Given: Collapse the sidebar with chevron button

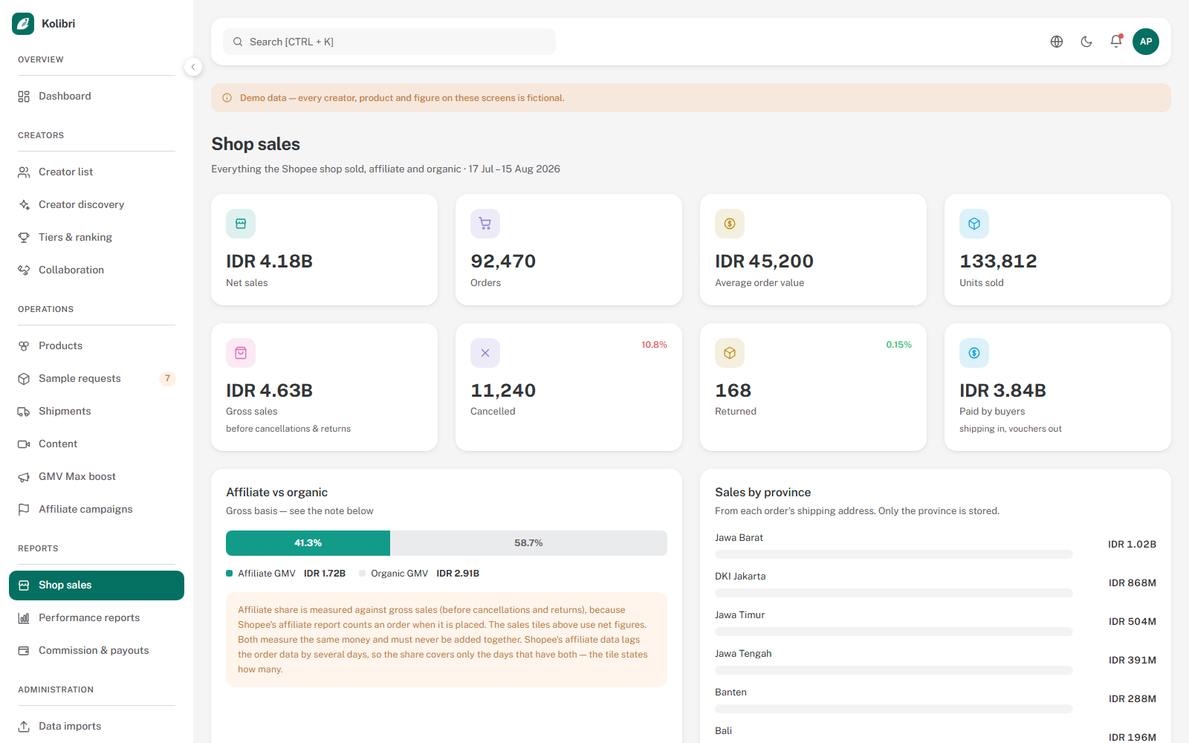Looking at the screenshot, I should (193, 67).
